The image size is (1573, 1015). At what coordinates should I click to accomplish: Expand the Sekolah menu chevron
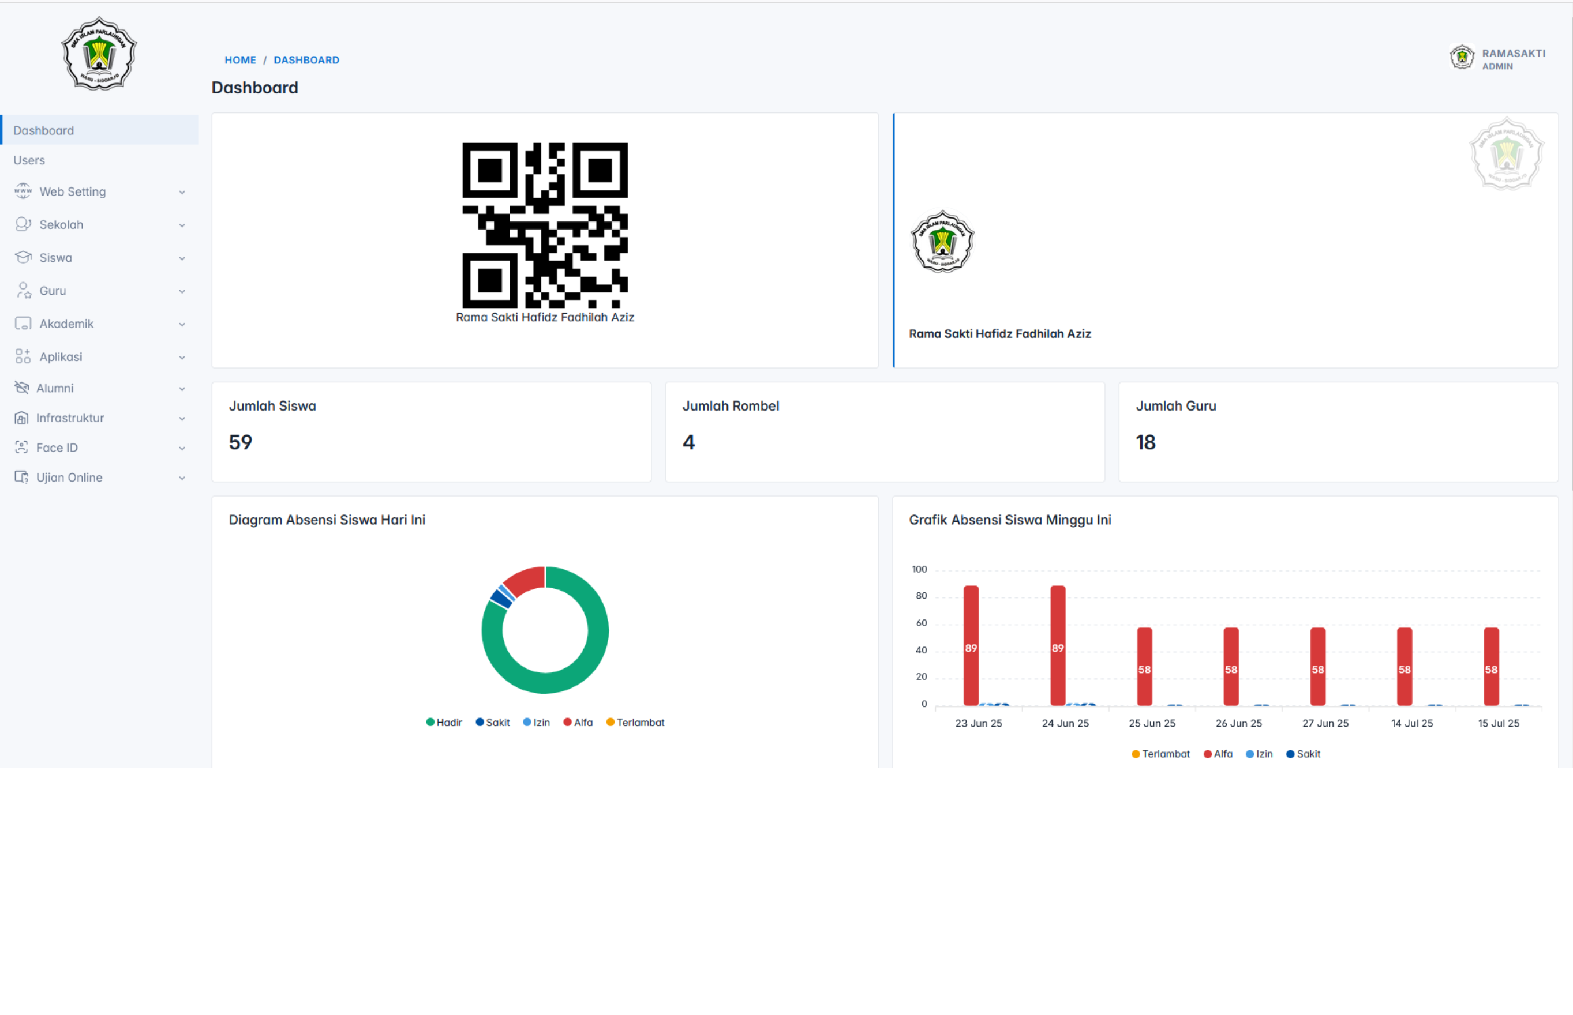182,225
